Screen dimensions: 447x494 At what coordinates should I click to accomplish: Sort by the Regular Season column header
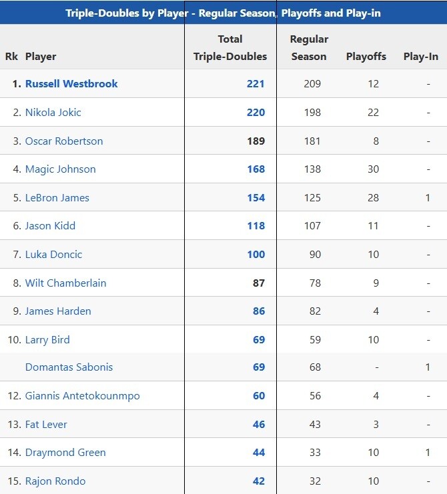pyautogui.click(x=309, y=48)
